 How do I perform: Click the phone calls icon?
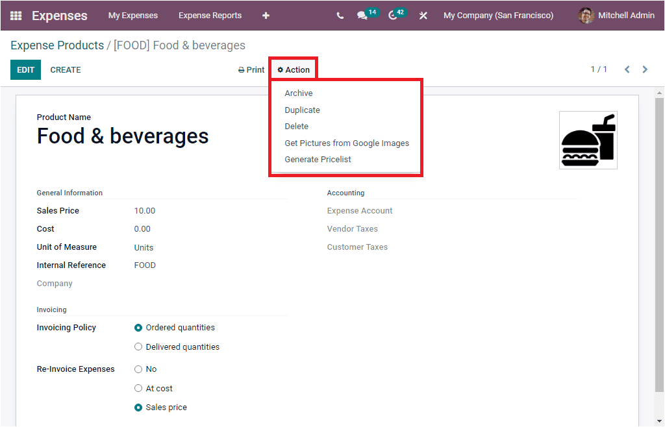[x=340, y=15]
